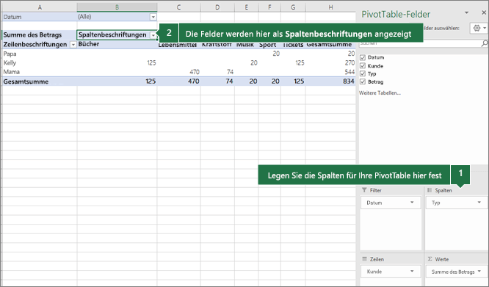Click the Weitere Tabellen link
This screenshot has height=287, width=489.
(380, 93)
